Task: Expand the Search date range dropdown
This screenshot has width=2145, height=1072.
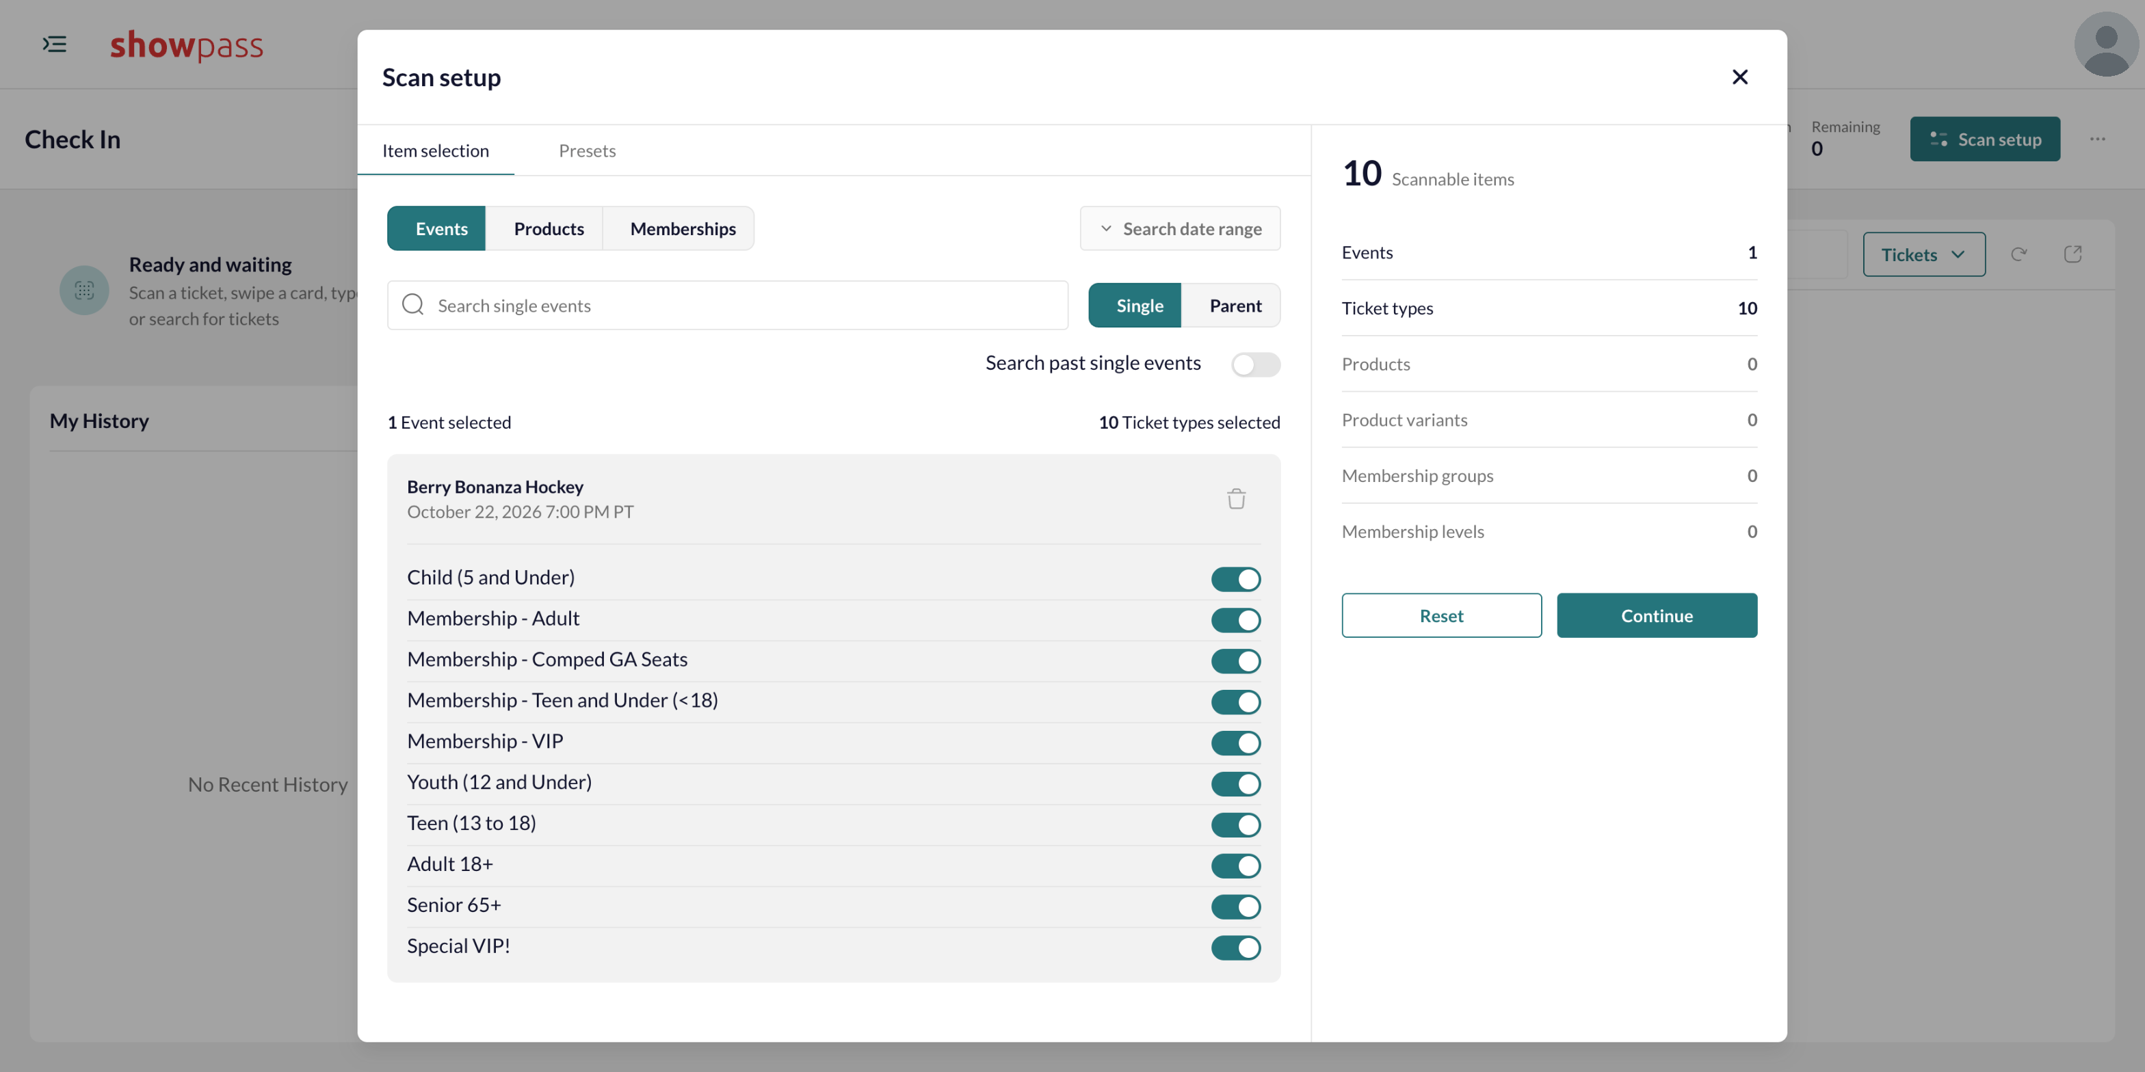Action: point(1180,228)
